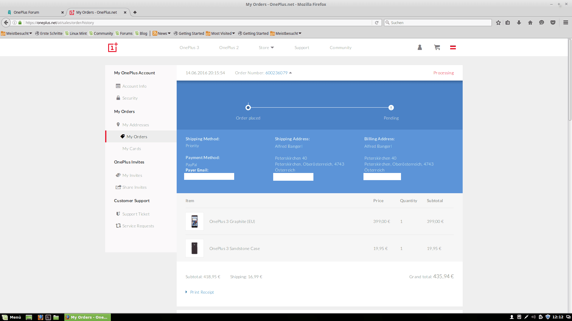Click the site info icon in address bar

point(14,23)
